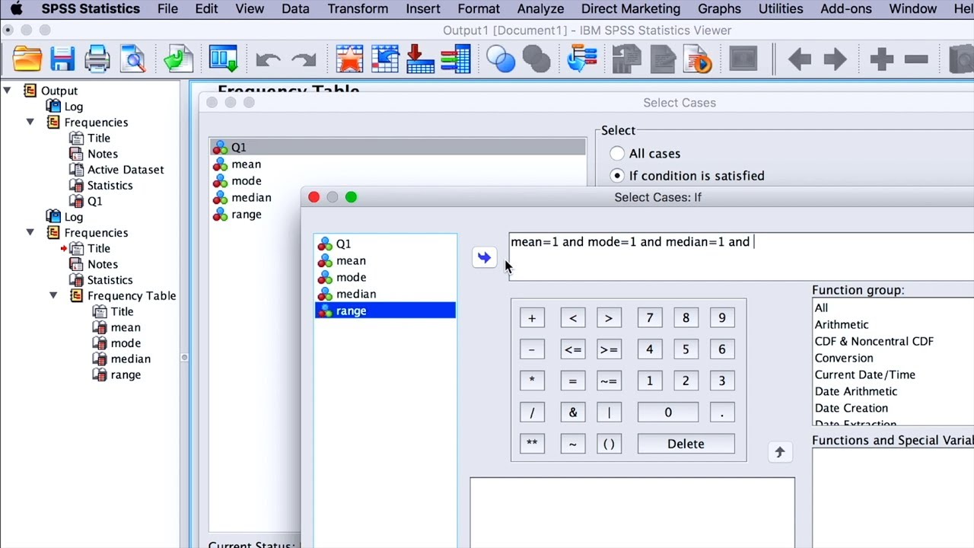Click the Delete keypad button

click(x=686, y=444)
